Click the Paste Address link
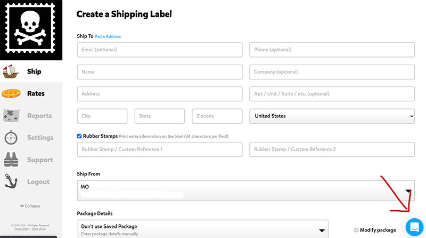Viewport: 426px width, 238px height. point(108,36)
